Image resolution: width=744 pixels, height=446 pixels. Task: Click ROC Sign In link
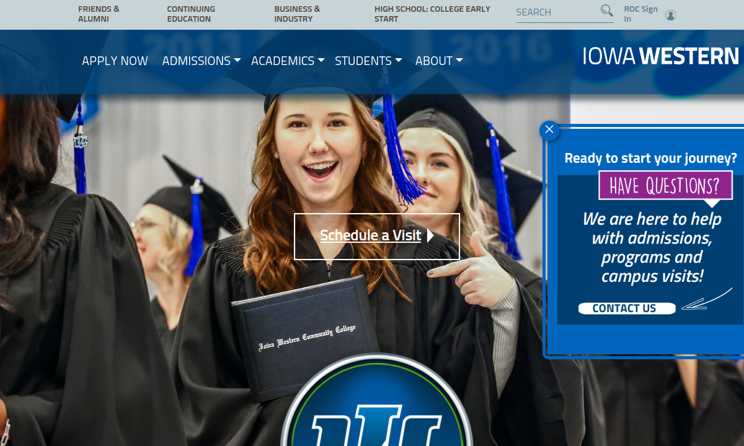click(640, 14)
